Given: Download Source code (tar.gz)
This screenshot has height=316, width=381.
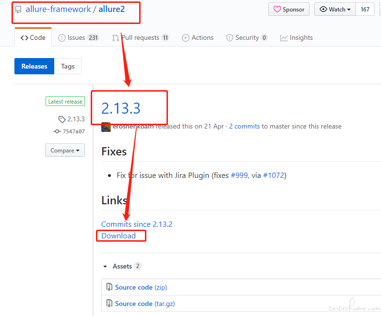Looking at the screenshot, I should tap(145, 304).
